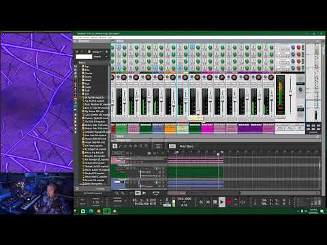Select the Eraser tool in sequencer toolbar
Viewport: 327px width, 245px height.
(x=125, y=146)
